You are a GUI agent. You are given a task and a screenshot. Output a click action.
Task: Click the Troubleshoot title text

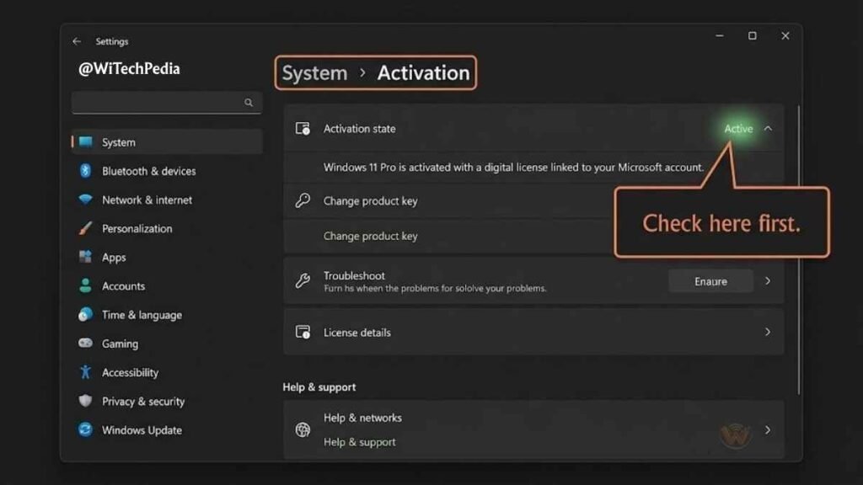click(354, 275)
